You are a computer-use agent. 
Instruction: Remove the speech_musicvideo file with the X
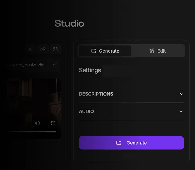[54, 65]
